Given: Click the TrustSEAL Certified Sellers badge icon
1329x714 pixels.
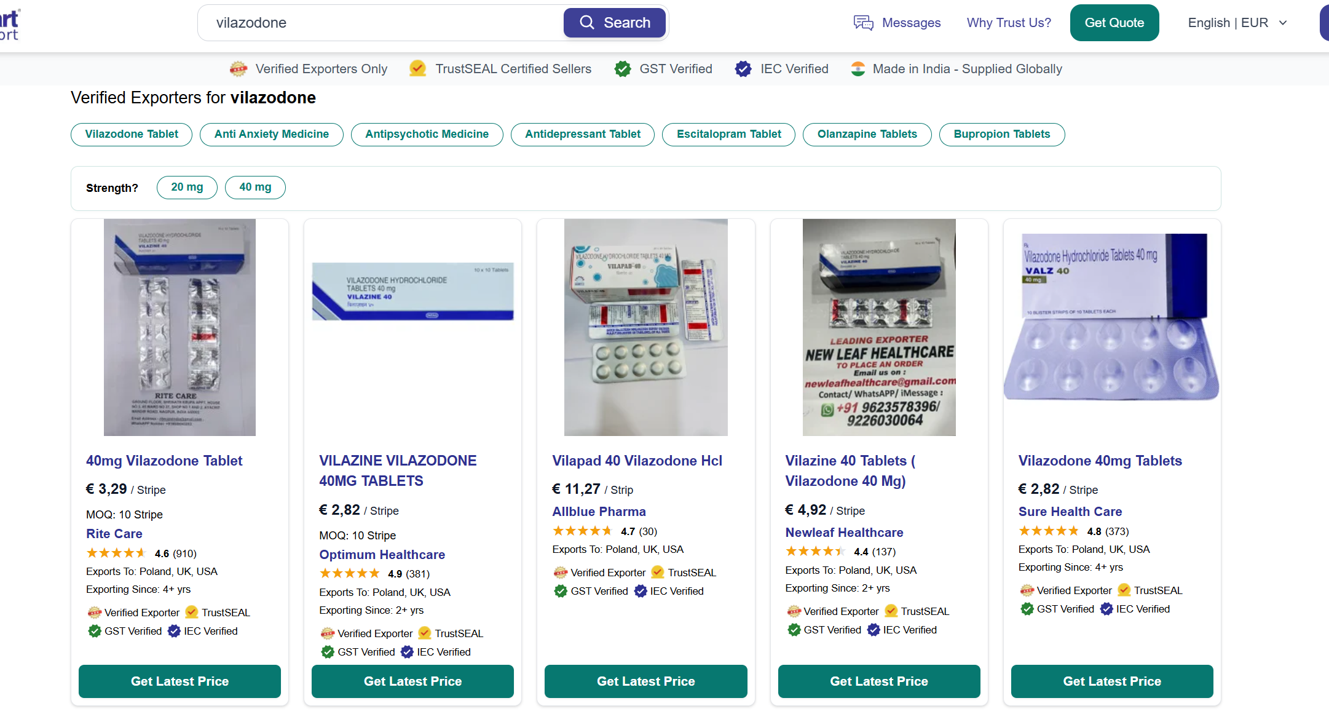Looking at the screenshot, I should point(418,69).
